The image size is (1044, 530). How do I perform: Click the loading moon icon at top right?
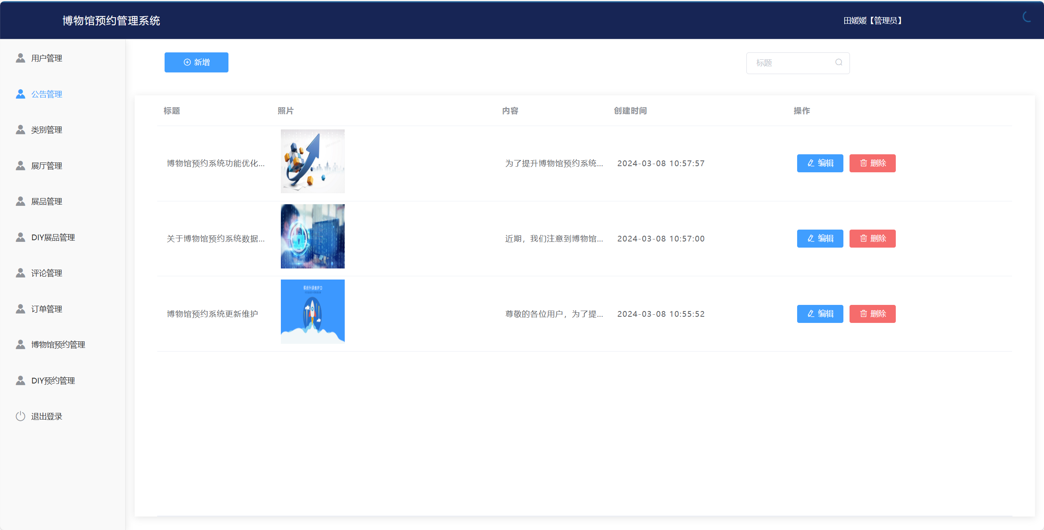pyautogui.click(x=1027, y=17)
